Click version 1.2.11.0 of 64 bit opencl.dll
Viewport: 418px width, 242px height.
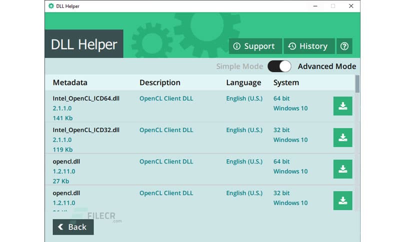tap(64, 171)
